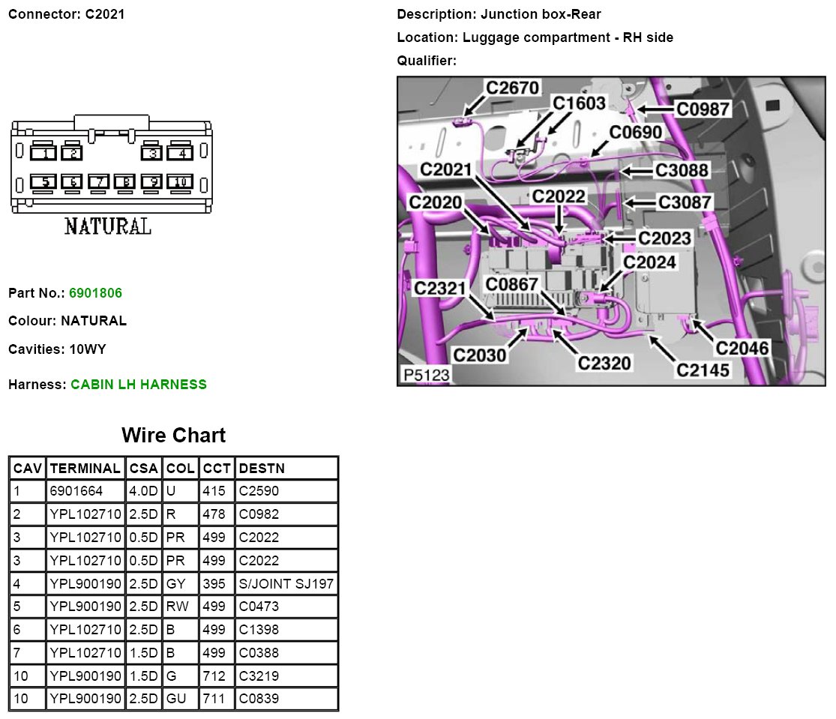Select the C2046 callout in the location image
The height and width of the screenshot is (719, 836).
point(742,348)
